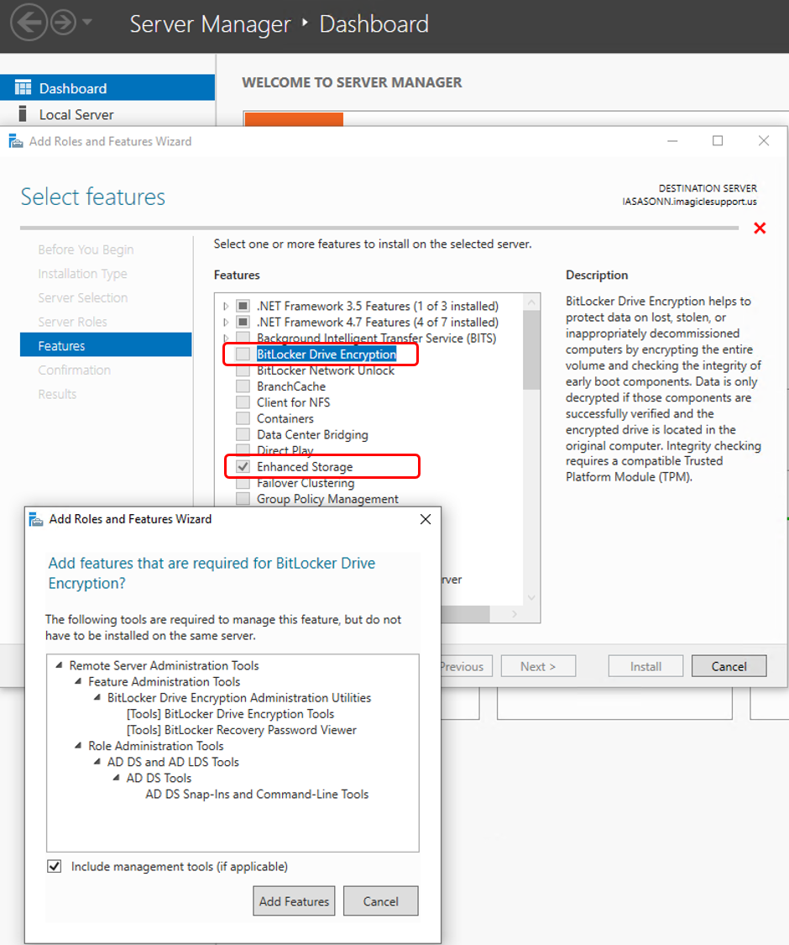Toggle the BranchCache feature checkbox
The height and width of the screenshot is (945, 789).
(243, 386)
